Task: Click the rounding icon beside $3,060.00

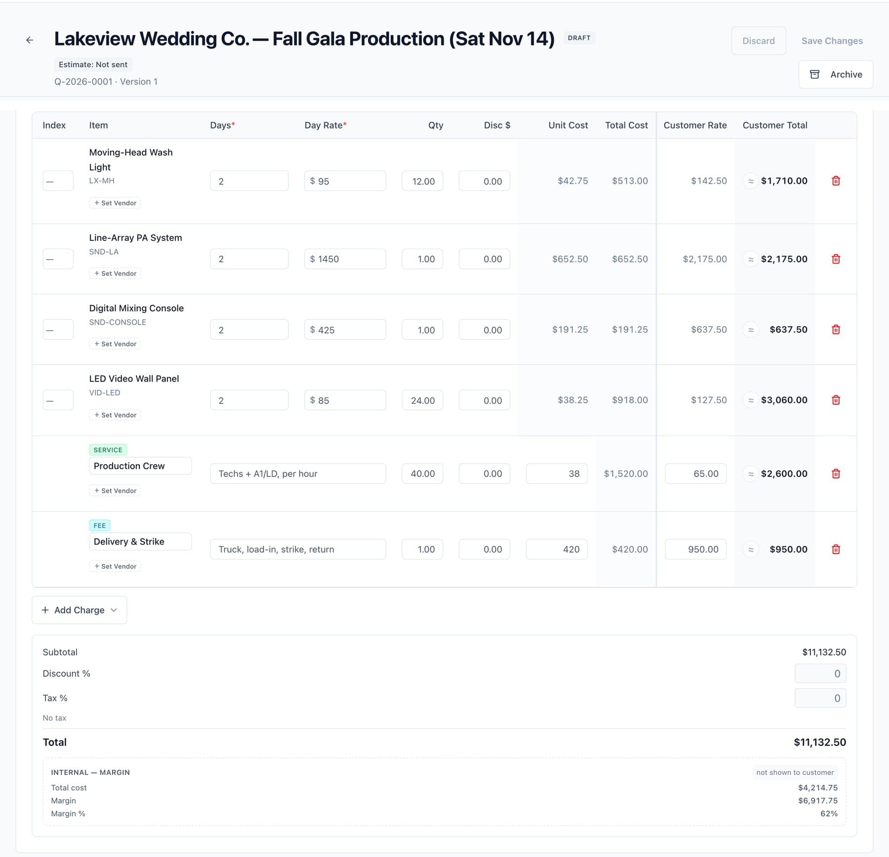Action: coord(751,400)
